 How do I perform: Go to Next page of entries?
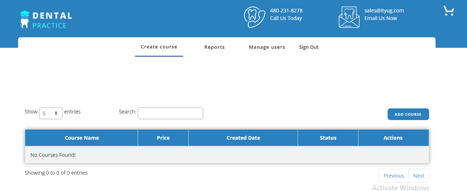419,176
